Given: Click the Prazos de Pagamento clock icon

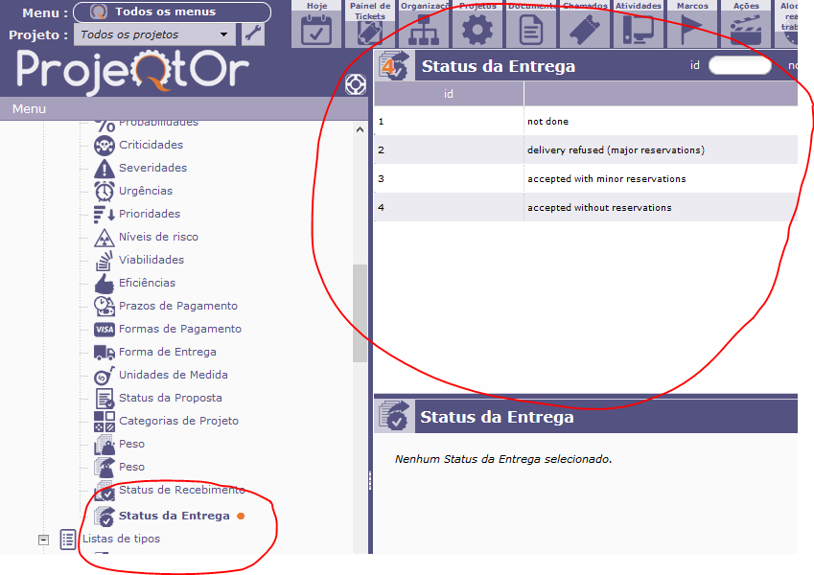Looking at the screenshot, I should [105, 306].
